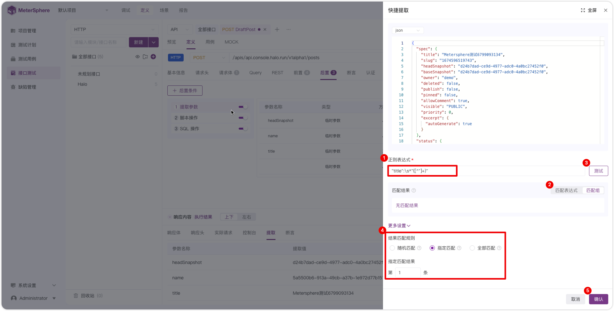The width and height of the screenshot is (614, 311).
Task: Click the purple plus icon by 全部接口
Action: pos(153,57)
